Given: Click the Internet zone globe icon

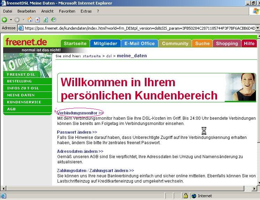Looking at the screenshot, I should tap(194, 196).
